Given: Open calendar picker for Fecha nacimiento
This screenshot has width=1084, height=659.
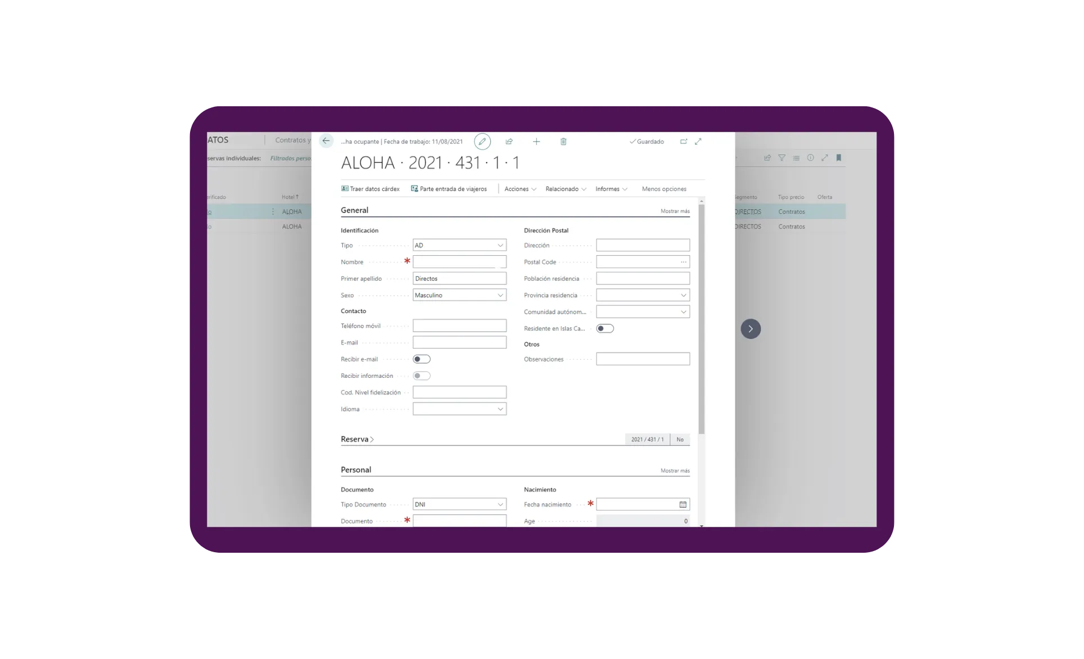Looking at the screenshot, I should (683, 504).
